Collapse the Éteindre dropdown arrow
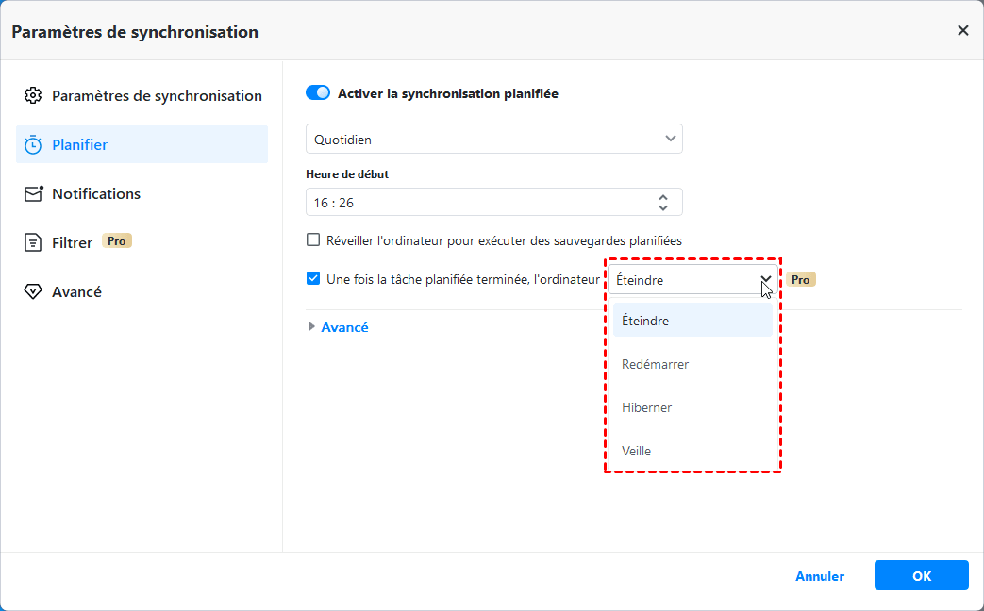Screen dimensions: 984x611 click(765, 280)
